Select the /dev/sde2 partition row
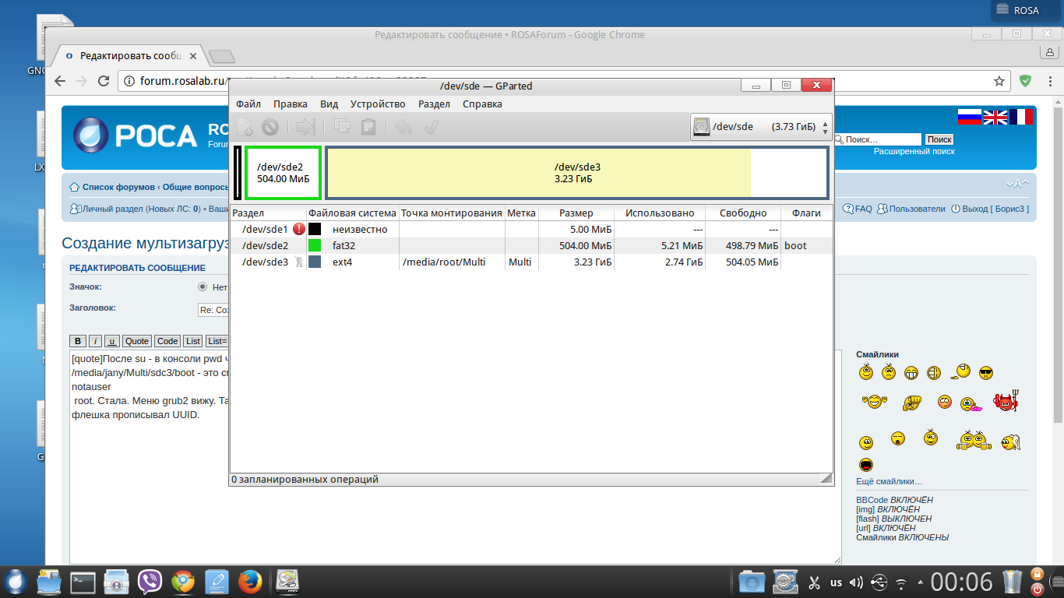The width and height of the screenshot is (1064, 598). pyautogui.click(x=531, y=246)
